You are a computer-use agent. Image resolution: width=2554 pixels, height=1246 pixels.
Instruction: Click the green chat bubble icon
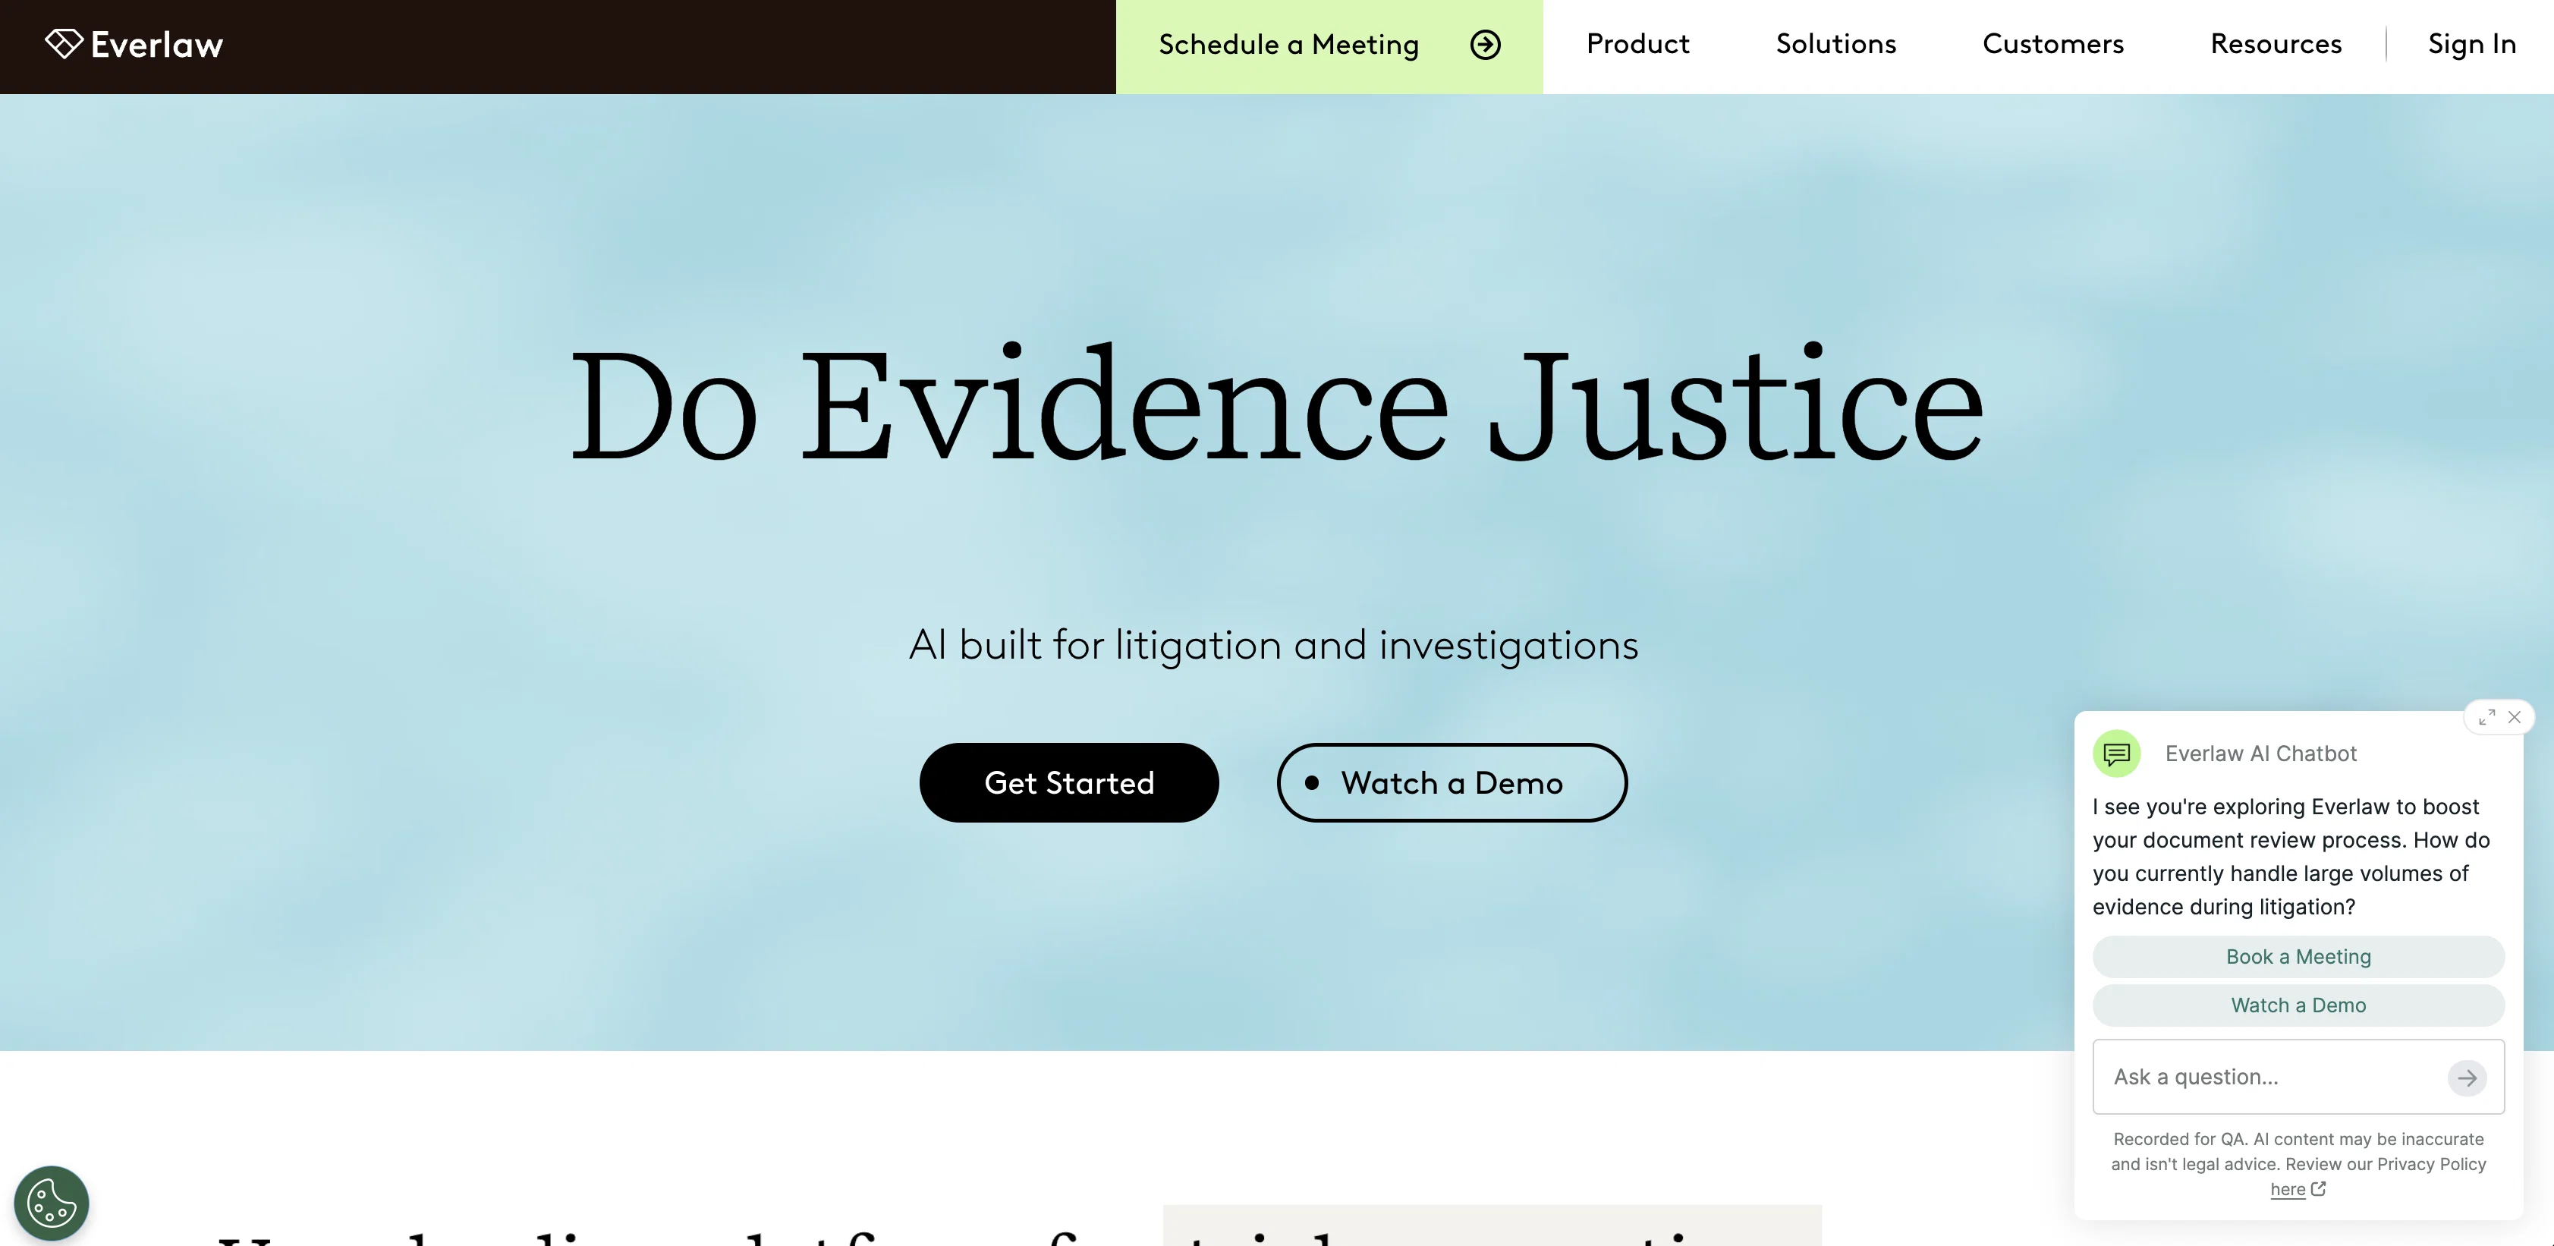pyautogui.click(x=2117, y=754)
